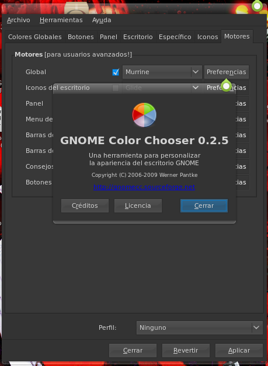Open the Murrine engine dropdown
This screenshot has height=366, width=268.
(x=162, y=72)
